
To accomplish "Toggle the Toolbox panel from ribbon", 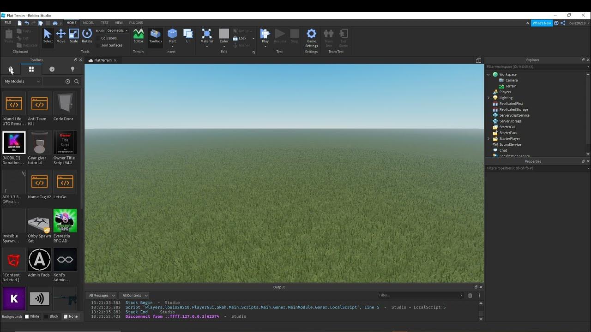I will [156, 36].
